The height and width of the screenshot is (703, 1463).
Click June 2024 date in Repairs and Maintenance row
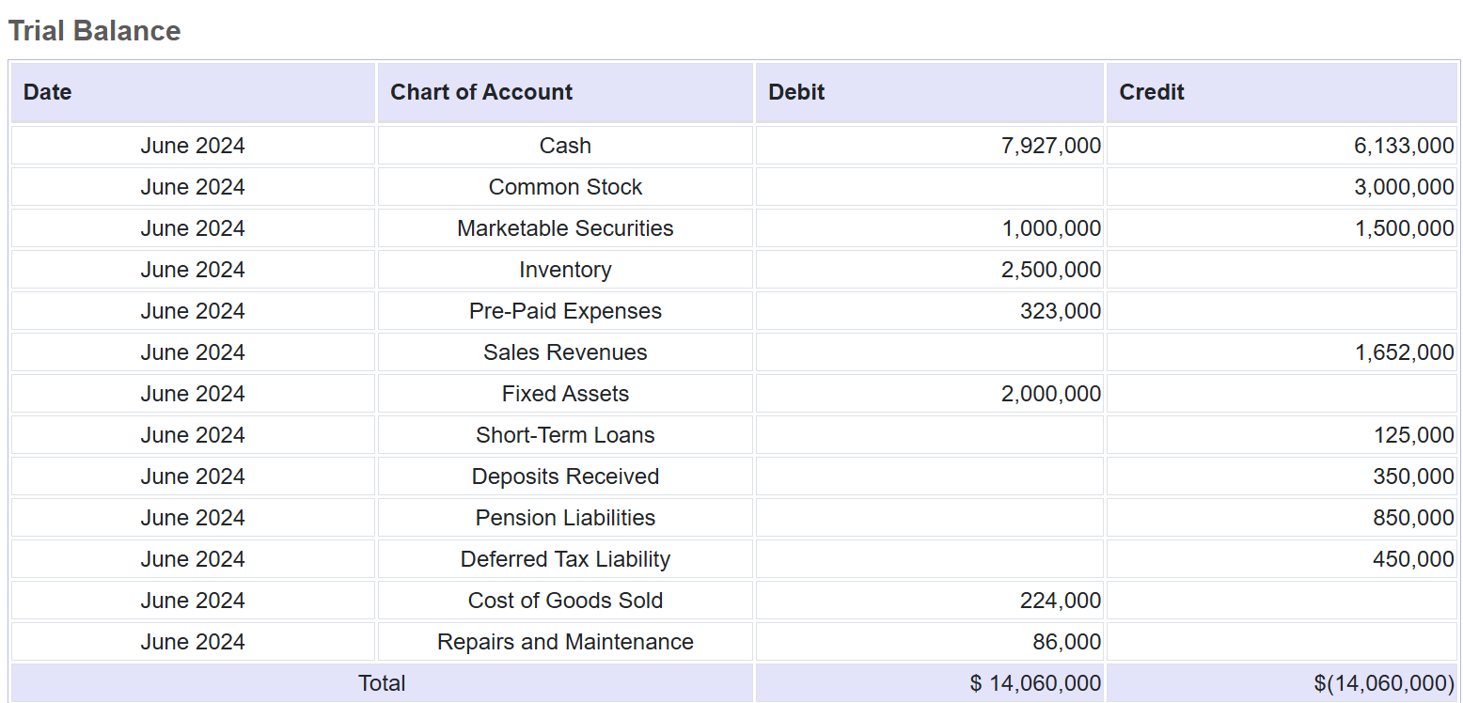click(x=193, y=642)
